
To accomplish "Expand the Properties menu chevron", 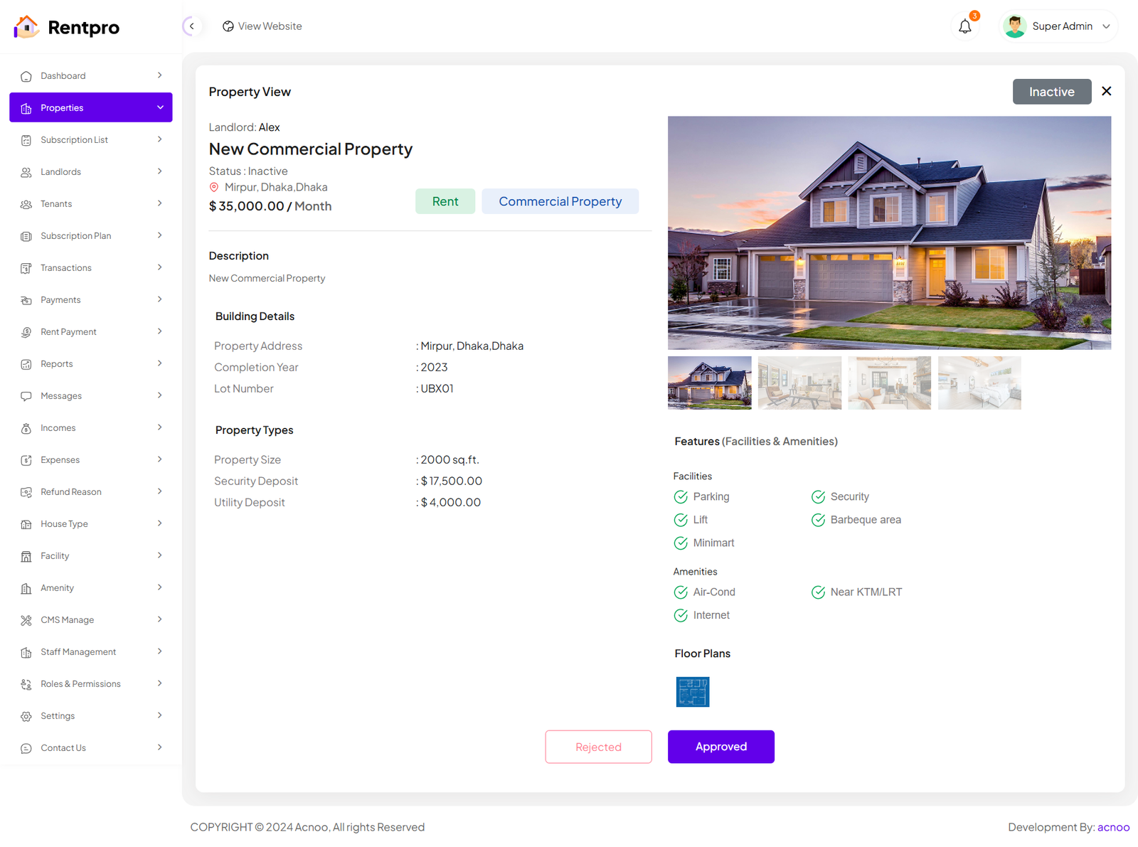I will coord(160,107).
